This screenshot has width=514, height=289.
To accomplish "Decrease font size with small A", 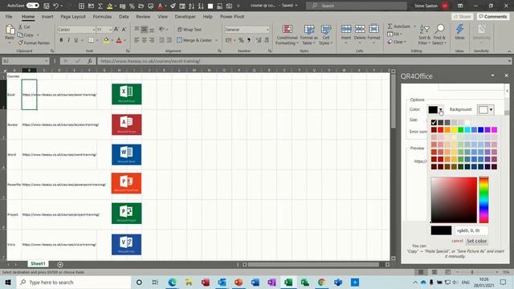I will coord(124,30).
